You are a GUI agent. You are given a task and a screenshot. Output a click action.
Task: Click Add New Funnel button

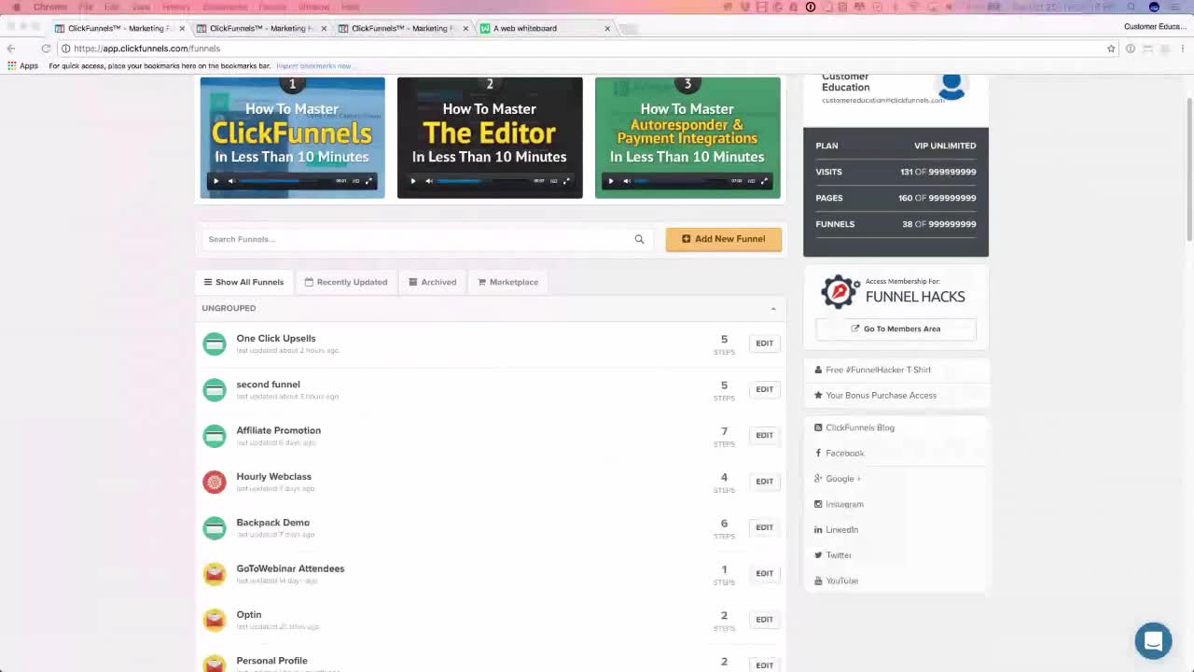pyautogui.click(x=724, y=239)
